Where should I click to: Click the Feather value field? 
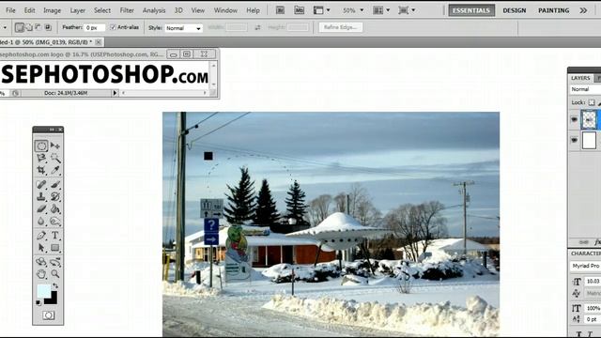(x=94, y=27)
